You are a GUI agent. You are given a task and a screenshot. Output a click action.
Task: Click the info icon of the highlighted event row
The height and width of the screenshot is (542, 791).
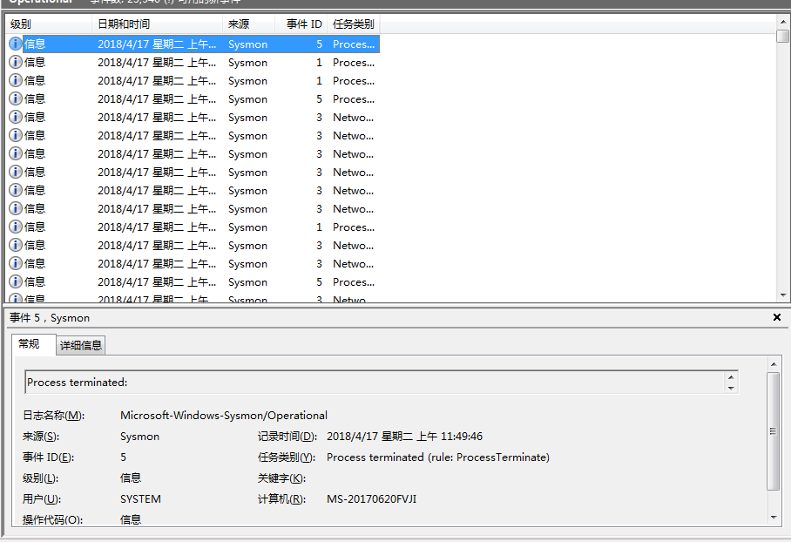click(x=16, y=44)
